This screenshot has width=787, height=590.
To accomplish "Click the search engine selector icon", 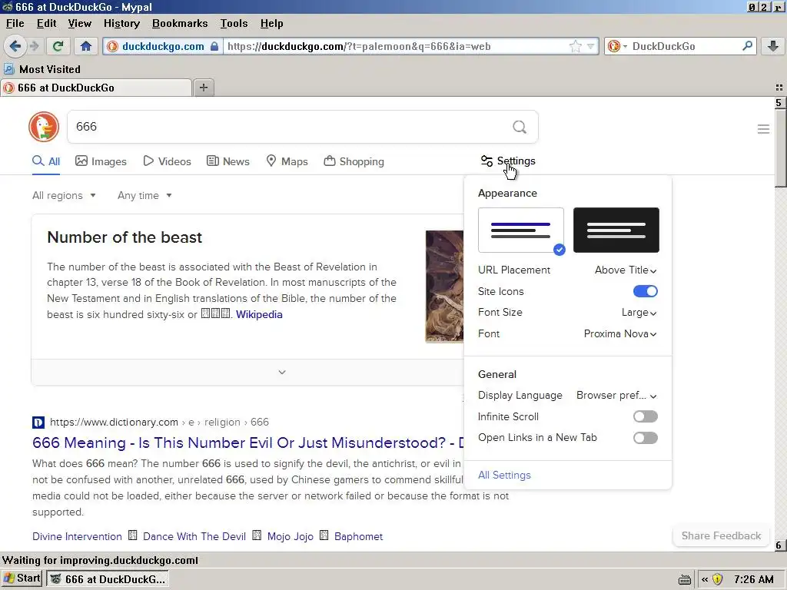I will [x=616, y=46].
